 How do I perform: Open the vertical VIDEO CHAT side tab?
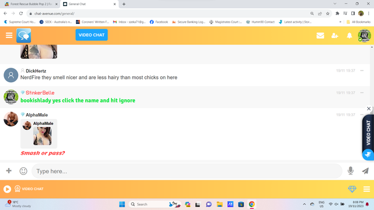[368, 132]
